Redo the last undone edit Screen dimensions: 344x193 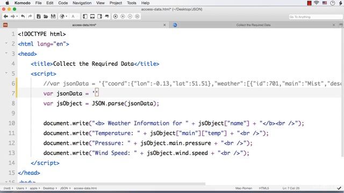coord(30,17)
